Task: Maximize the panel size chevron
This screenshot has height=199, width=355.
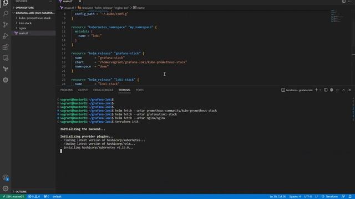Action: click(344, 90)
